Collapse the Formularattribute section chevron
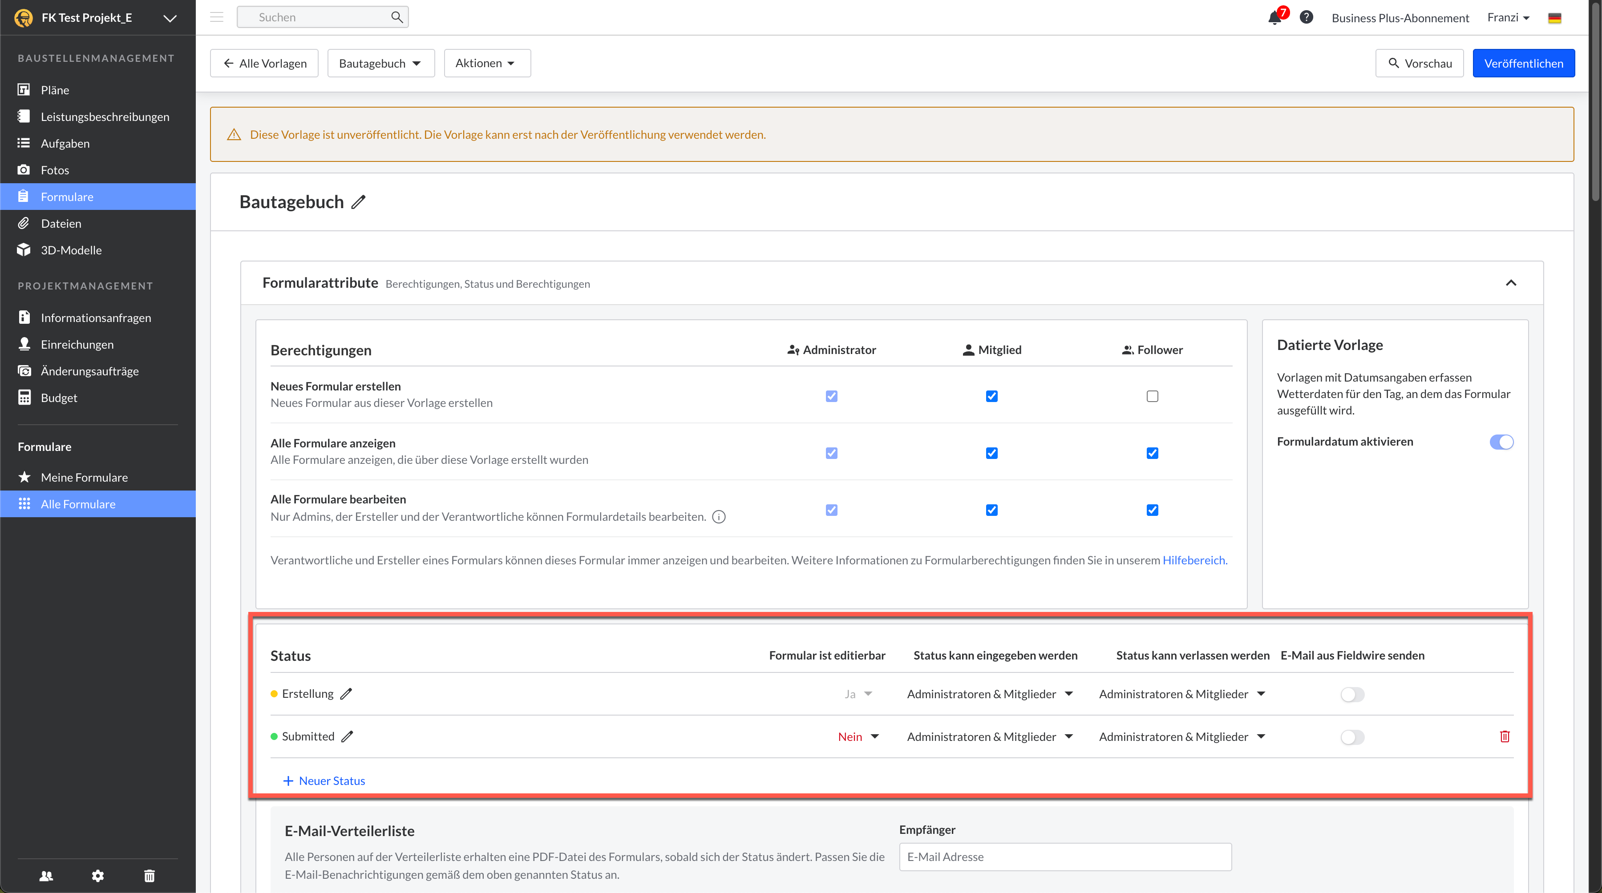1602x893 pixels. pos(1511,283)
